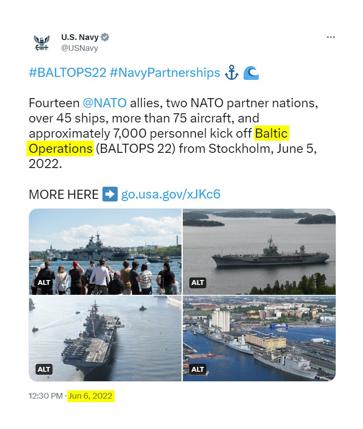Show ALT text on crowd photo
Image resolution: width=363 pixels, height=429 pixels.
point(44,283)
